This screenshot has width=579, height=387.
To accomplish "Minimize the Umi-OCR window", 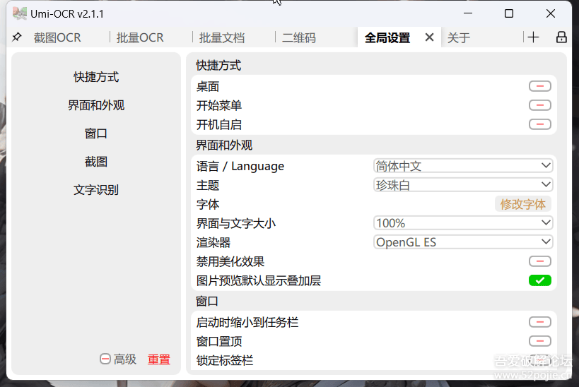I will click(467, 13).
